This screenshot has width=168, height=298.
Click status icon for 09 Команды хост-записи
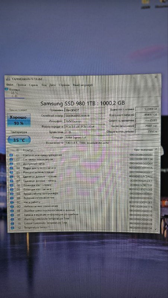12,190
